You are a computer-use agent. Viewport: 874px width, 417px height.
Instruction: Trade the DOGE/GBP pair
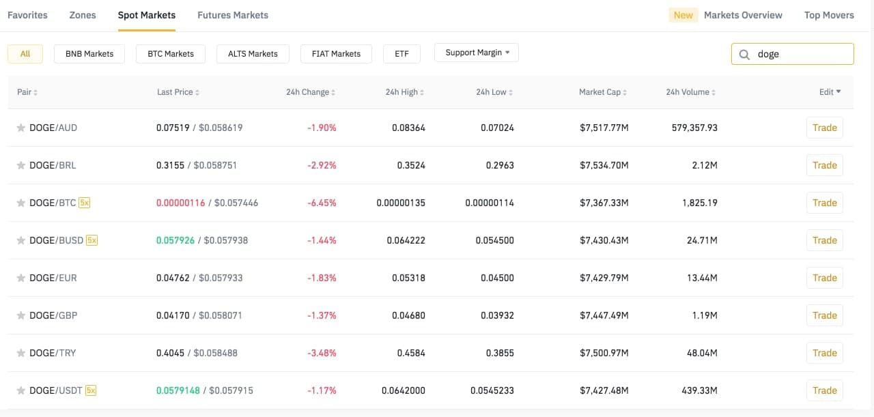click(825, 315)
